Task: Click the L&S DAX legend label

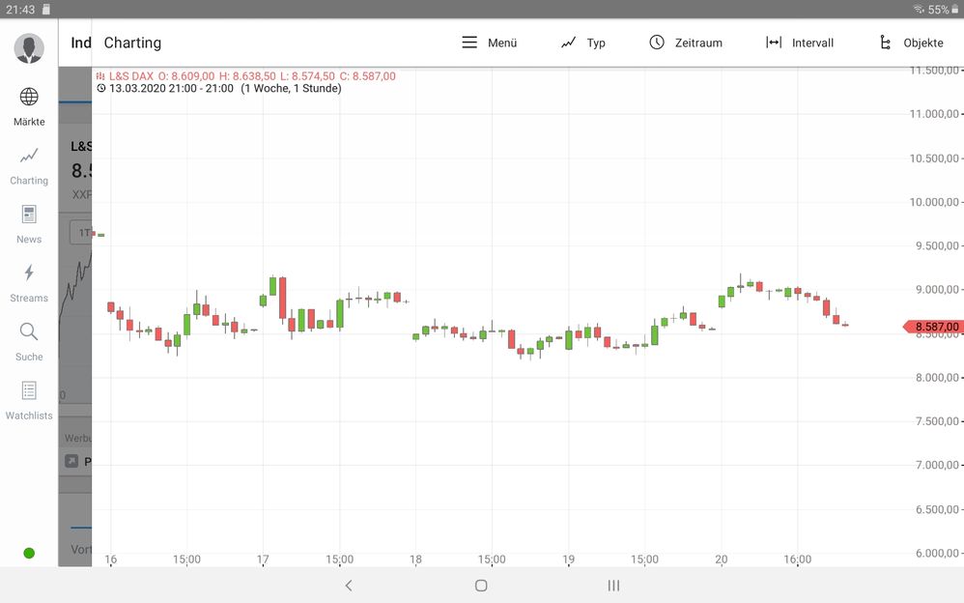Action: [135, 75]
